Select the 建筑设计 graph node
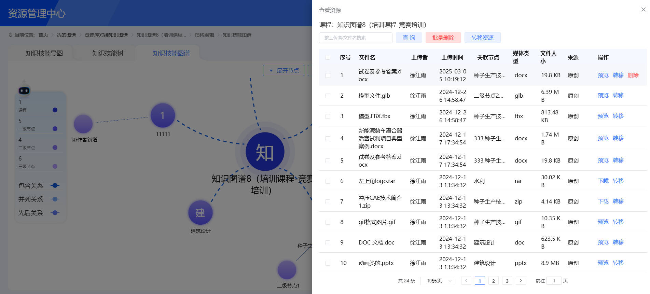 tap(200, 213)
